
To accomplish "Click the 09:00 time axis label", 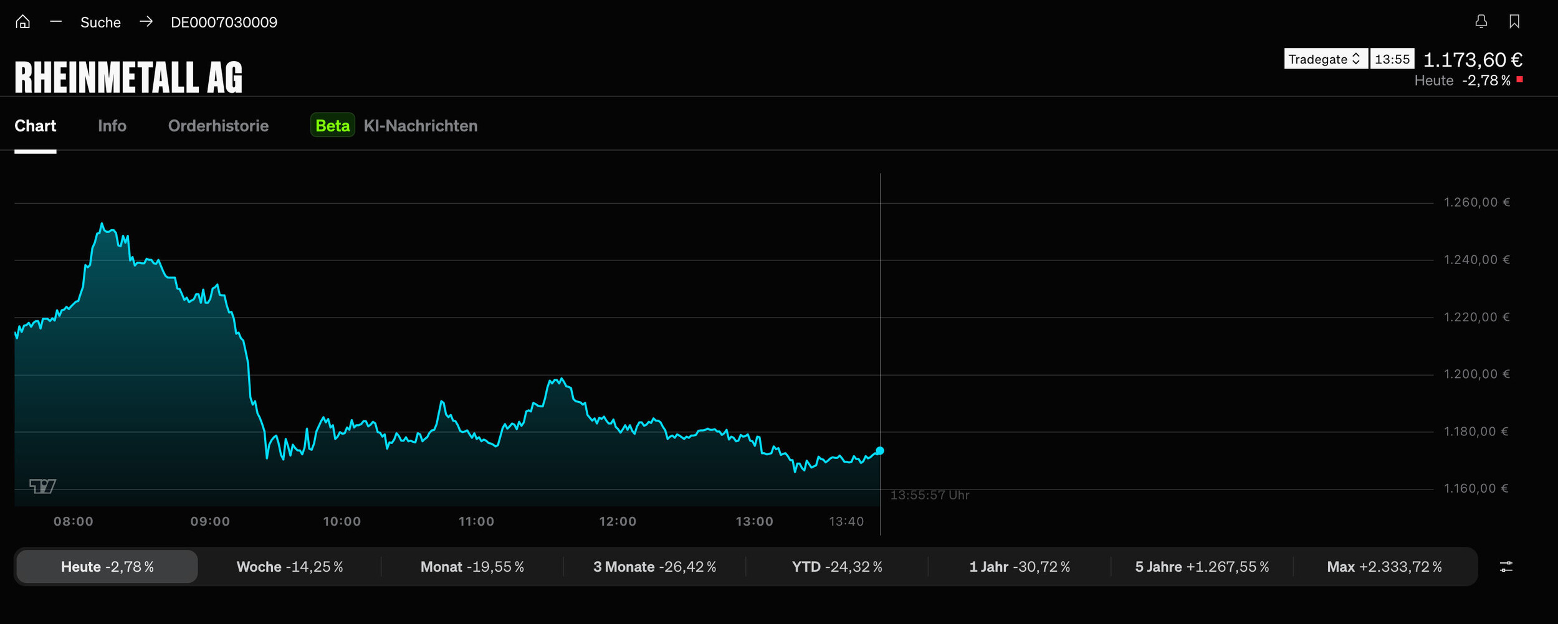I will (x=210, y=521).
